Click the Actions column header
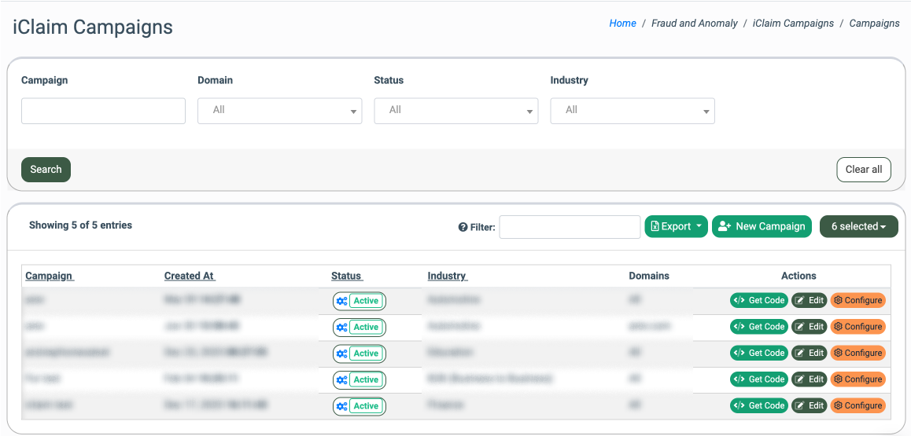Image resolution: width=911 pixels, height=436 pixels. coord(799,276)
